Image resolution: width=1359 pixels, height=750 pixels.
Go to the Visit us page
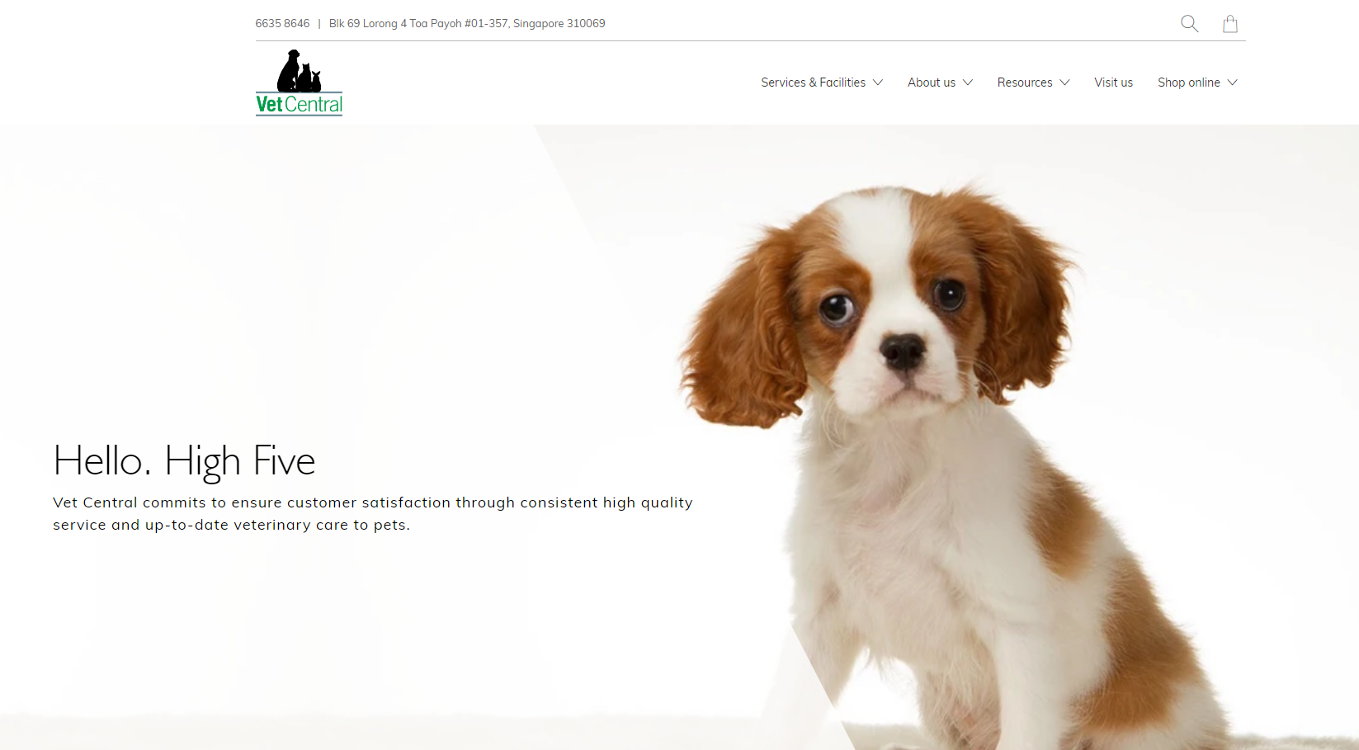click(1113, 83)
